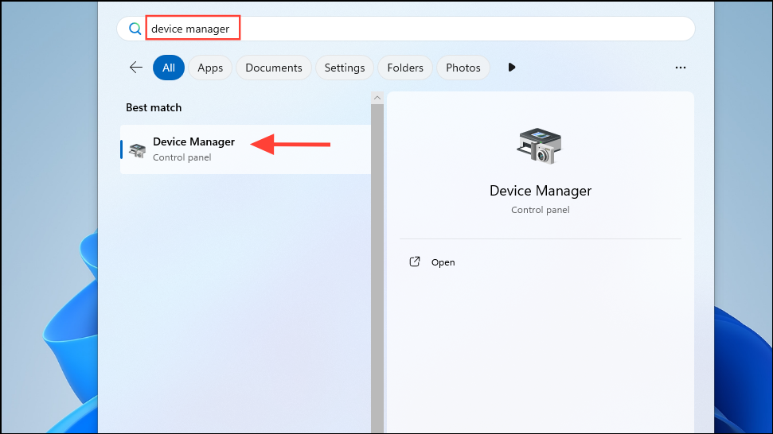The height and width of the screenshot is (434, 773).
Task: Switch to the Documents filter tab
Action: pyautogui.click(x=274, y=68)
